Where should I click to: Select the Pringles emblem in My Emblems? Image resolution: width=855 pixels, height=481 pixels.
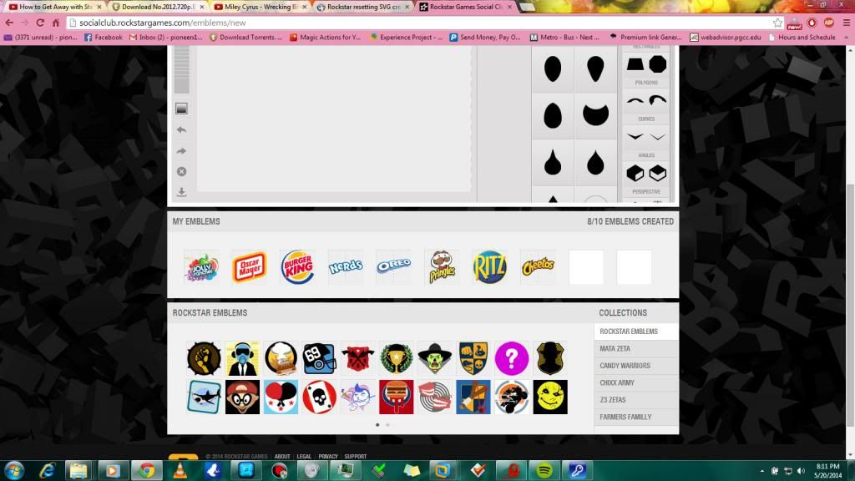[442, 267]
